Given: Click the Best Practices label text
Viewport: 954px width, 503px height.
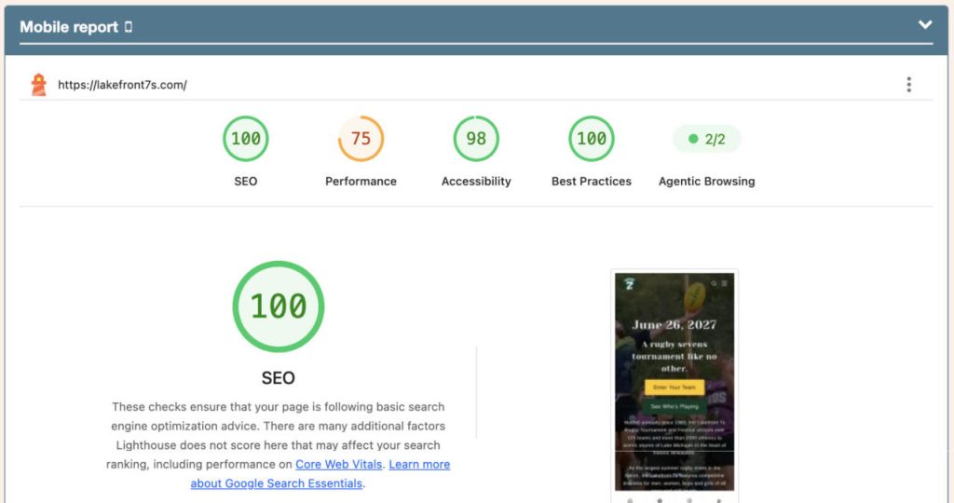Looking at the screenshot, I should (x=592, y=182).
